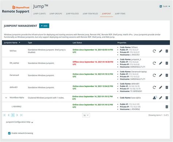Select the defend01 jumpoint name
The width and height of the screenshot is (173, 142).
click(14, 87)
